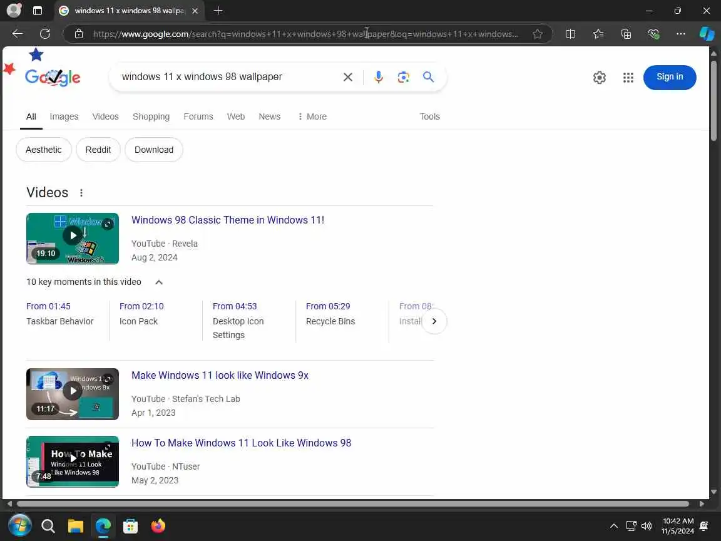Jump to 05:29 Recycle Bins moment
The height and width of the screenshot is (541, 721).
point(330,314)
